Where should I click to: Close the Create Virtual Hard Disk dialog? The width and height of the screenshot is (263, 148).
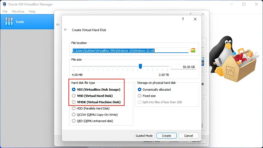(195, 19)
